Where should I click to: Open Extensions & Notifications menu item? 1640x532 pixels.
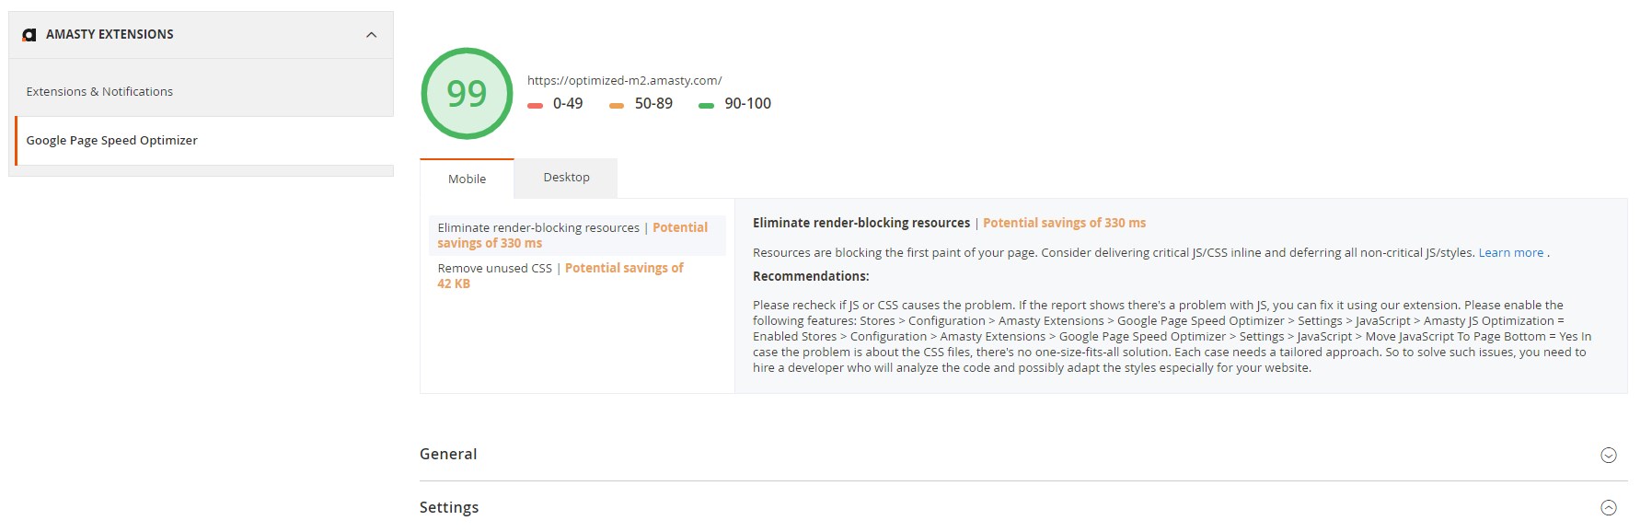(x=99, y=92)
